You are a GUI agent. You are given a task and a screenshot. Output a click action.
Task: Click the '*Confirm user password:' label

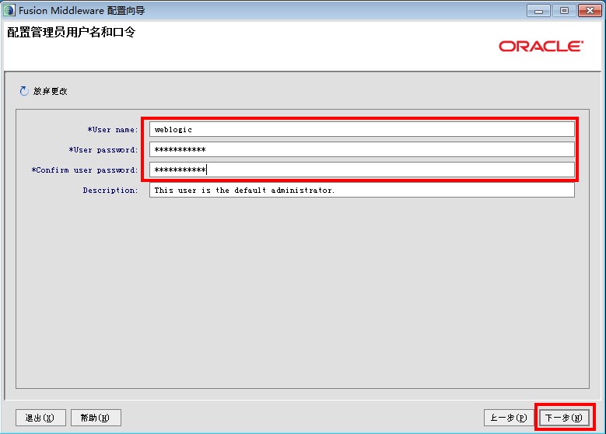(x=85, y=170)
